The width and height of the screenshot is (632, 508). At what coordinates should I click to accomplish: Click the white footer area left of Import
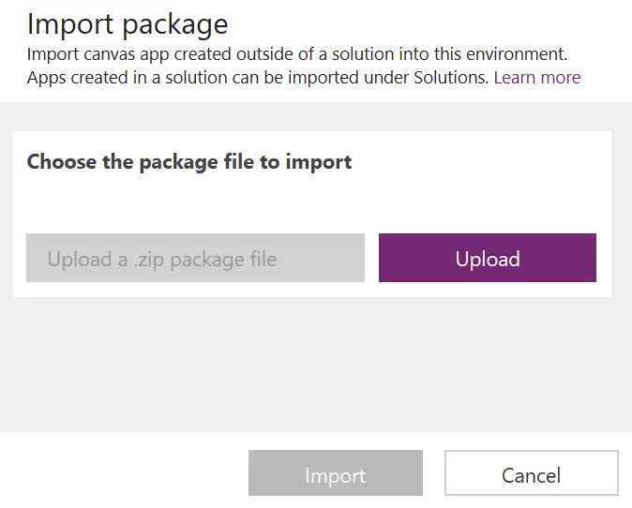tap(122, 473)
